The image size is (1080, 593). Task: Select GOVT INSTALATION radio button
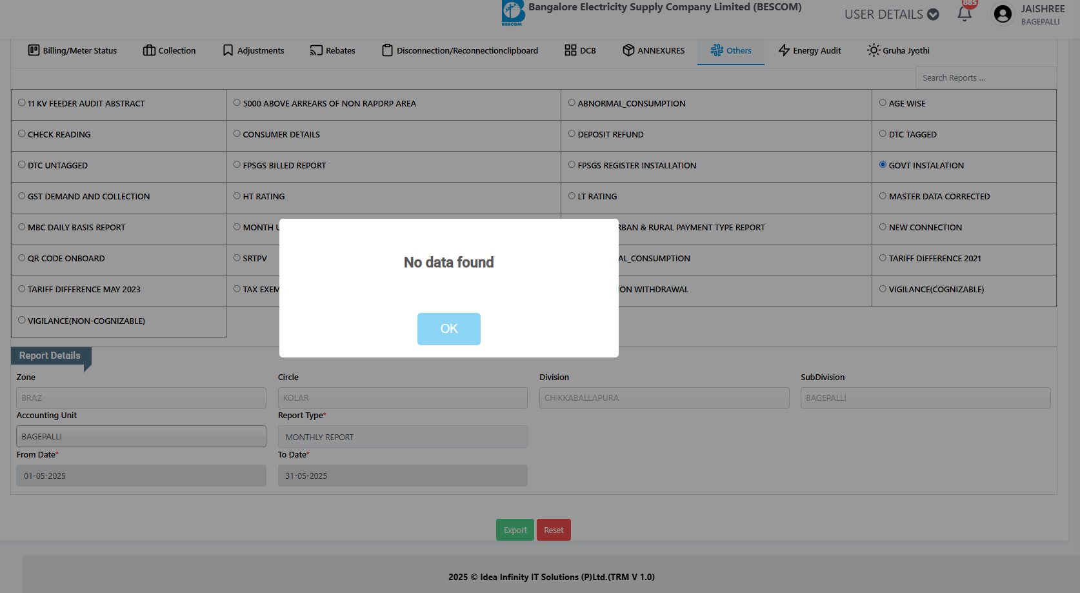coord(883,165)
